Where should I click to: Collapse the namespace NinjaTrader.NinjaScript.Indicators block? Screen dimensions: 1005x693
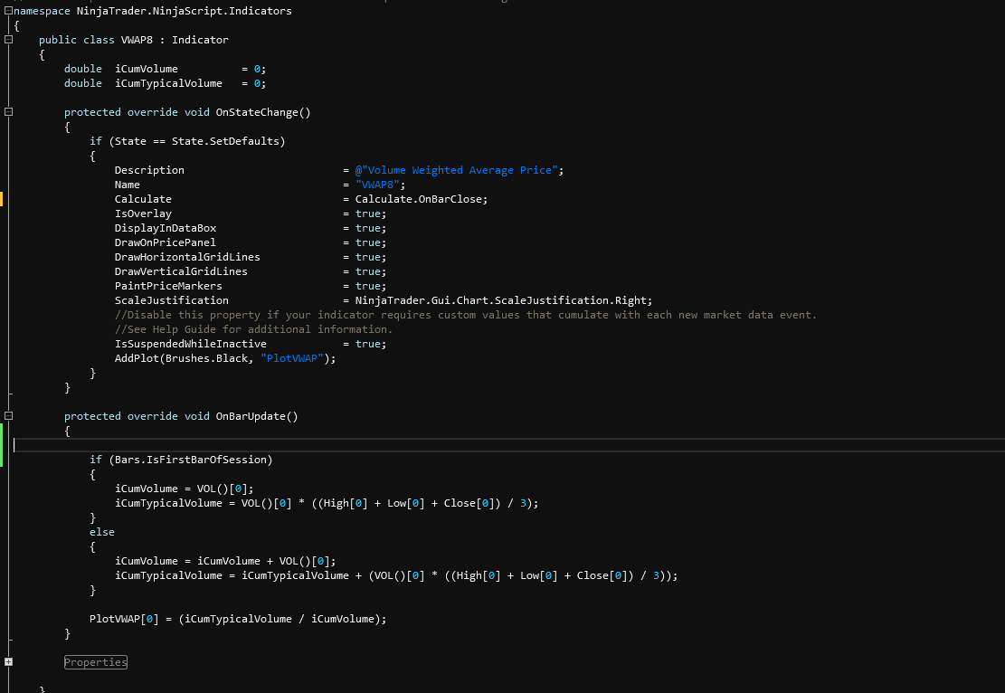(x=8, y=11)
